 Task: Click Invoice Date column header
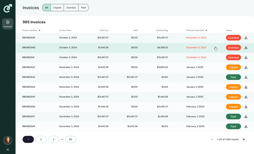[x=65, y=30]
